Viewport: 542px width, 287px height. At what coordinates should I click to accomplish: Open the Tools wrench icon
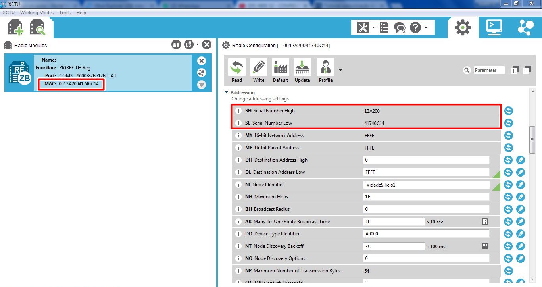coord(363,27)
